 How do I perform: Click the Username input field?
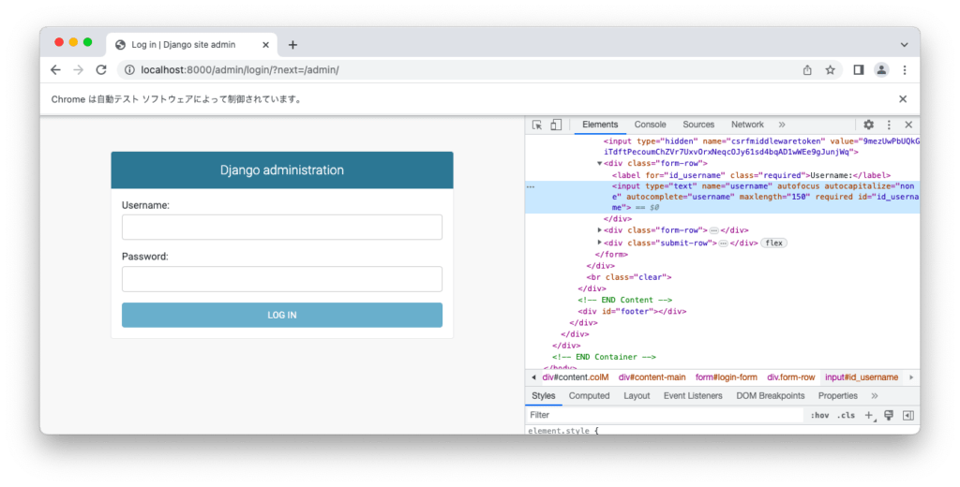coord(281,228)
